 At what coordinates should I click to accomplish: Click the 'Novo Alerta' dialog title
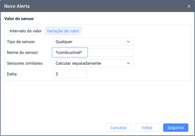(x=17, y=6)
